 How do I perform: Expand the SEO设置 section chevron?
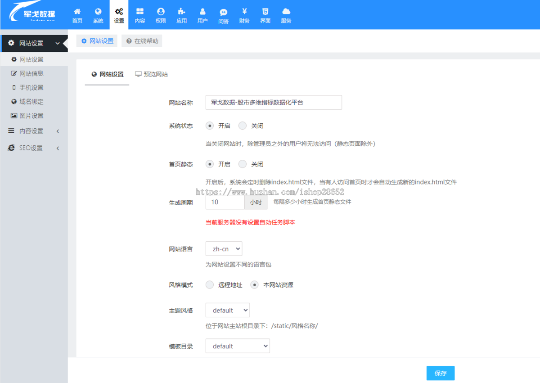[x=58, y=148]
